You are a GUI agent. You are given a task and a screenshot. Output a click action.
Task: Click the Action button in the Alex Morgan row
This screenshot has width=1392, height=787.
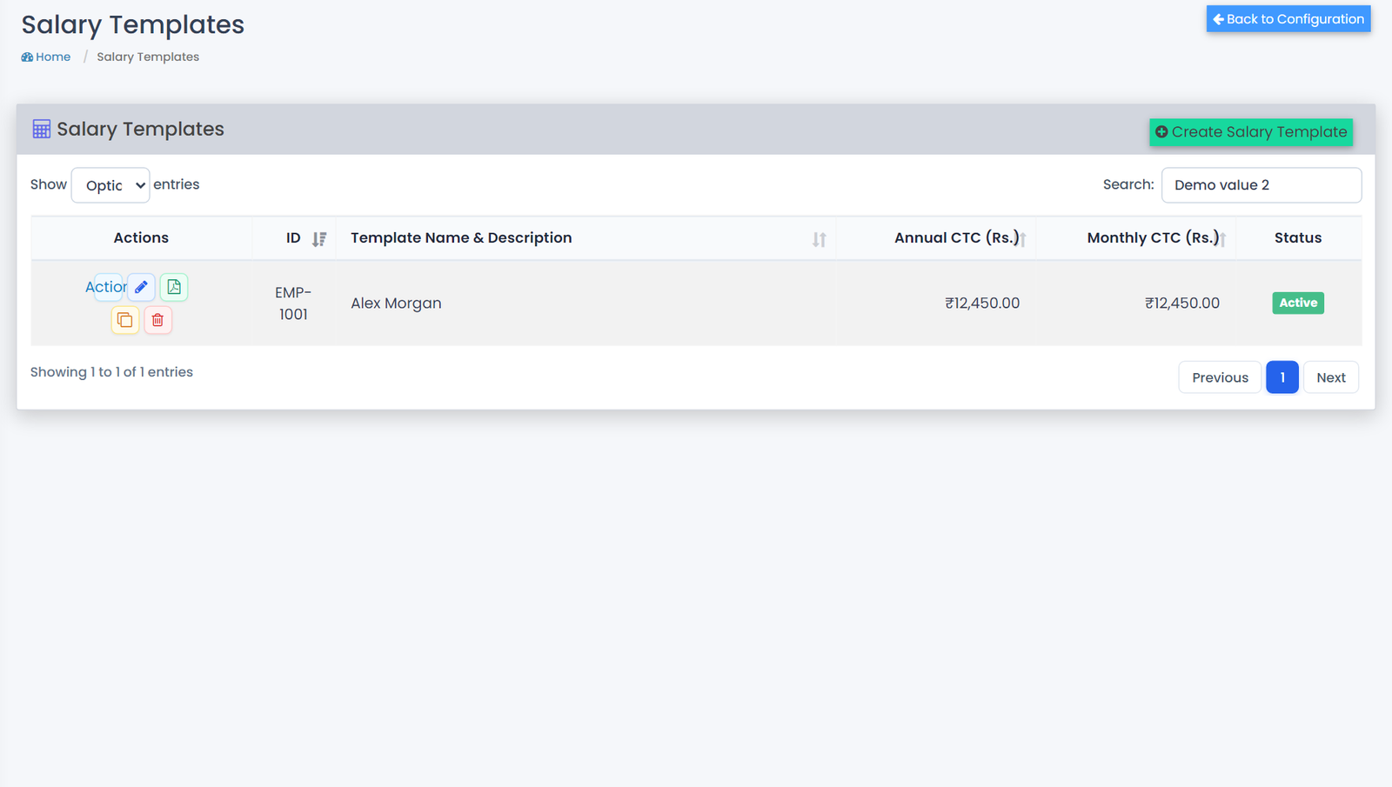[106, 287]
